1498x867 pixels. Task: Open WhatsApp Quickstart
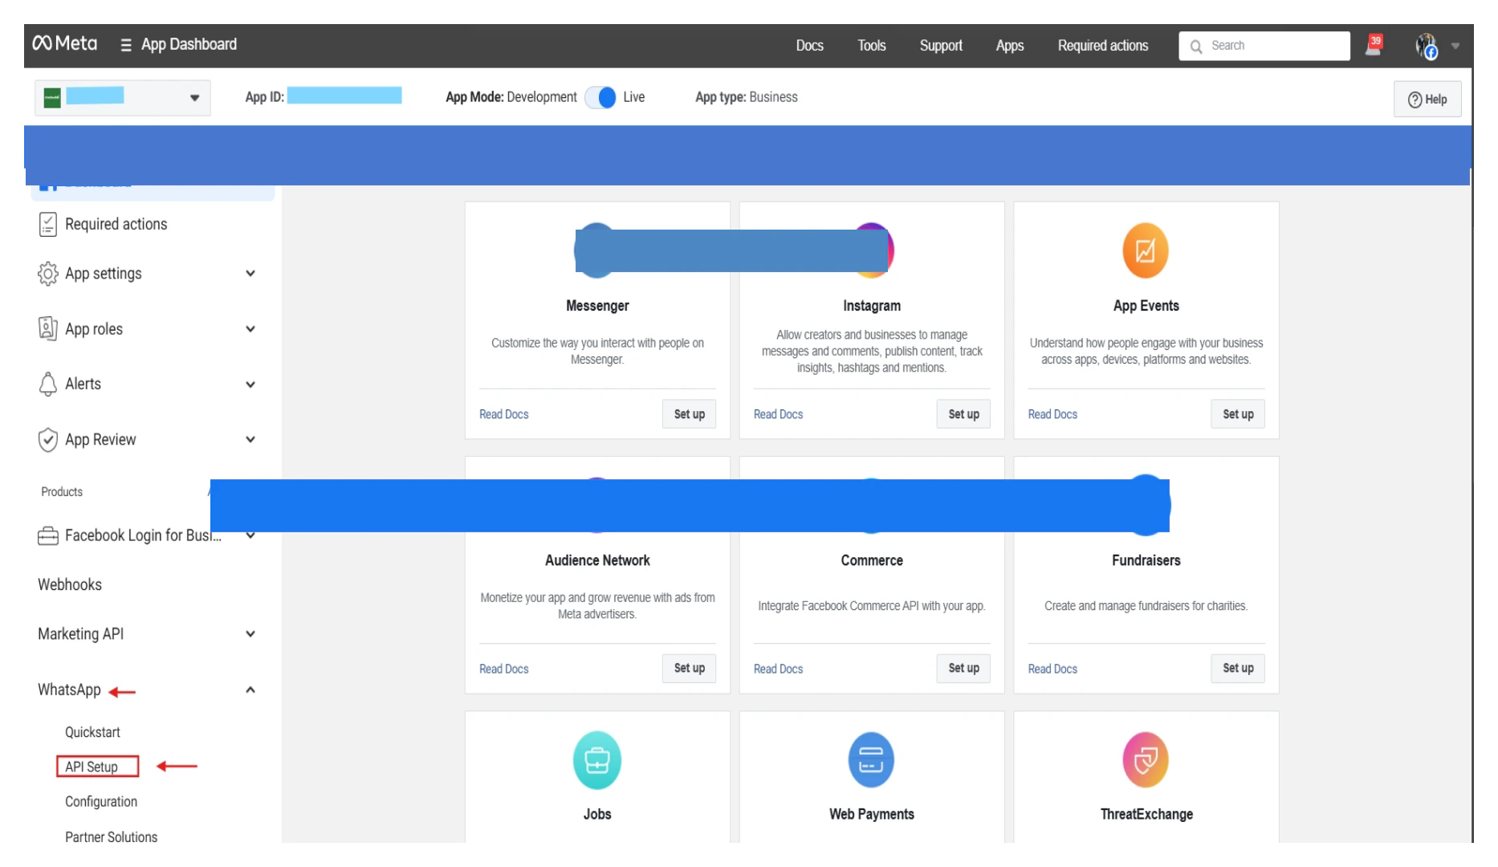pos(92,732)
